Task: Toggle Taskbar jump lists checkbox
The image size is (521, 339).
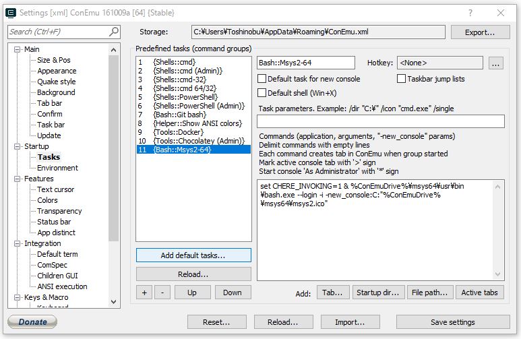Action: [402, 79]
